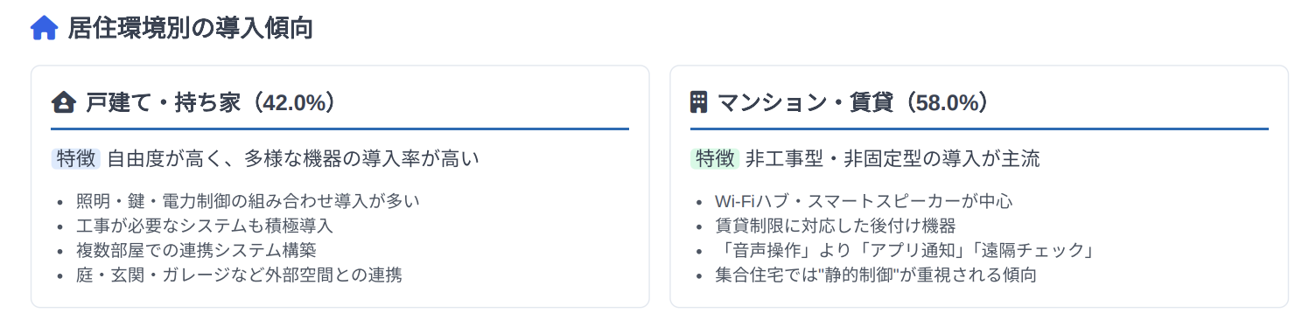Click the green 特徴 badge in the right card
1316x327 pixels.
tap(716, 158)
